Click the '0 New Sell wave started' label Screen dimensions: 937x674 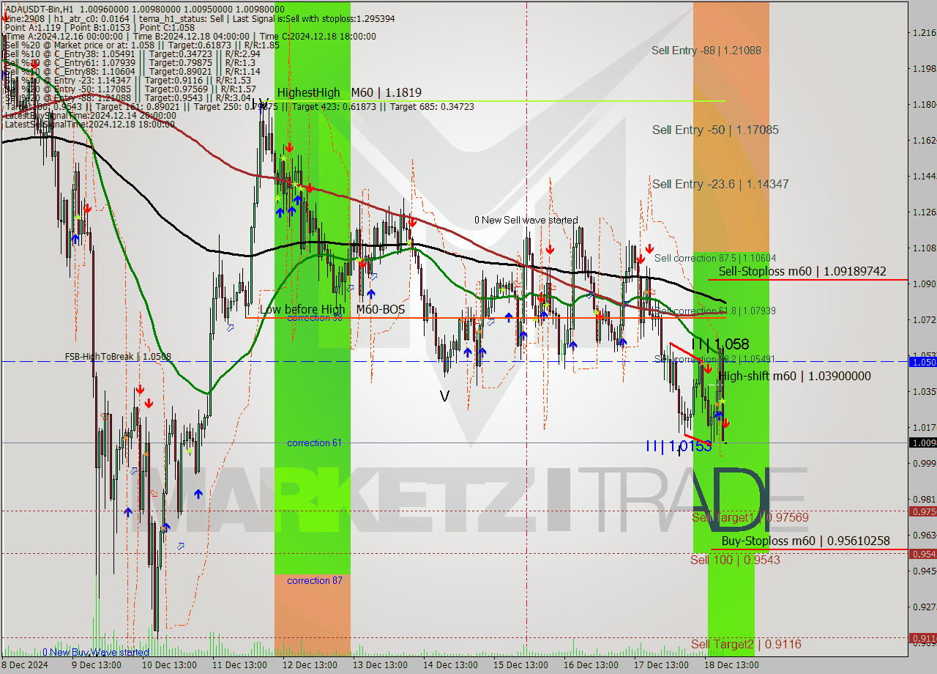(x=526, y=220)
